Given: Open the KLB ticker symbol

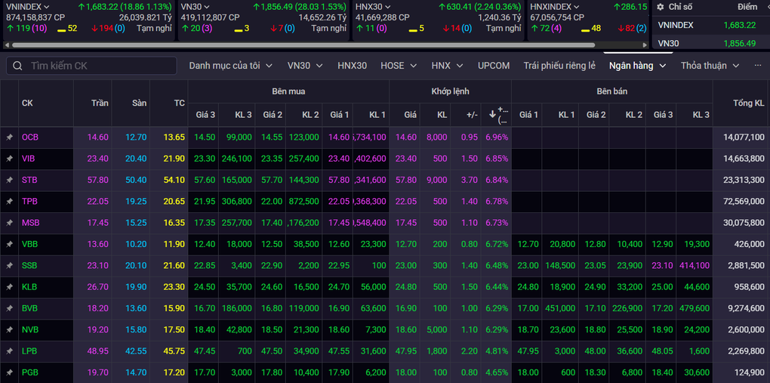Looking at the screenshot, I should (x=29, y=287).
